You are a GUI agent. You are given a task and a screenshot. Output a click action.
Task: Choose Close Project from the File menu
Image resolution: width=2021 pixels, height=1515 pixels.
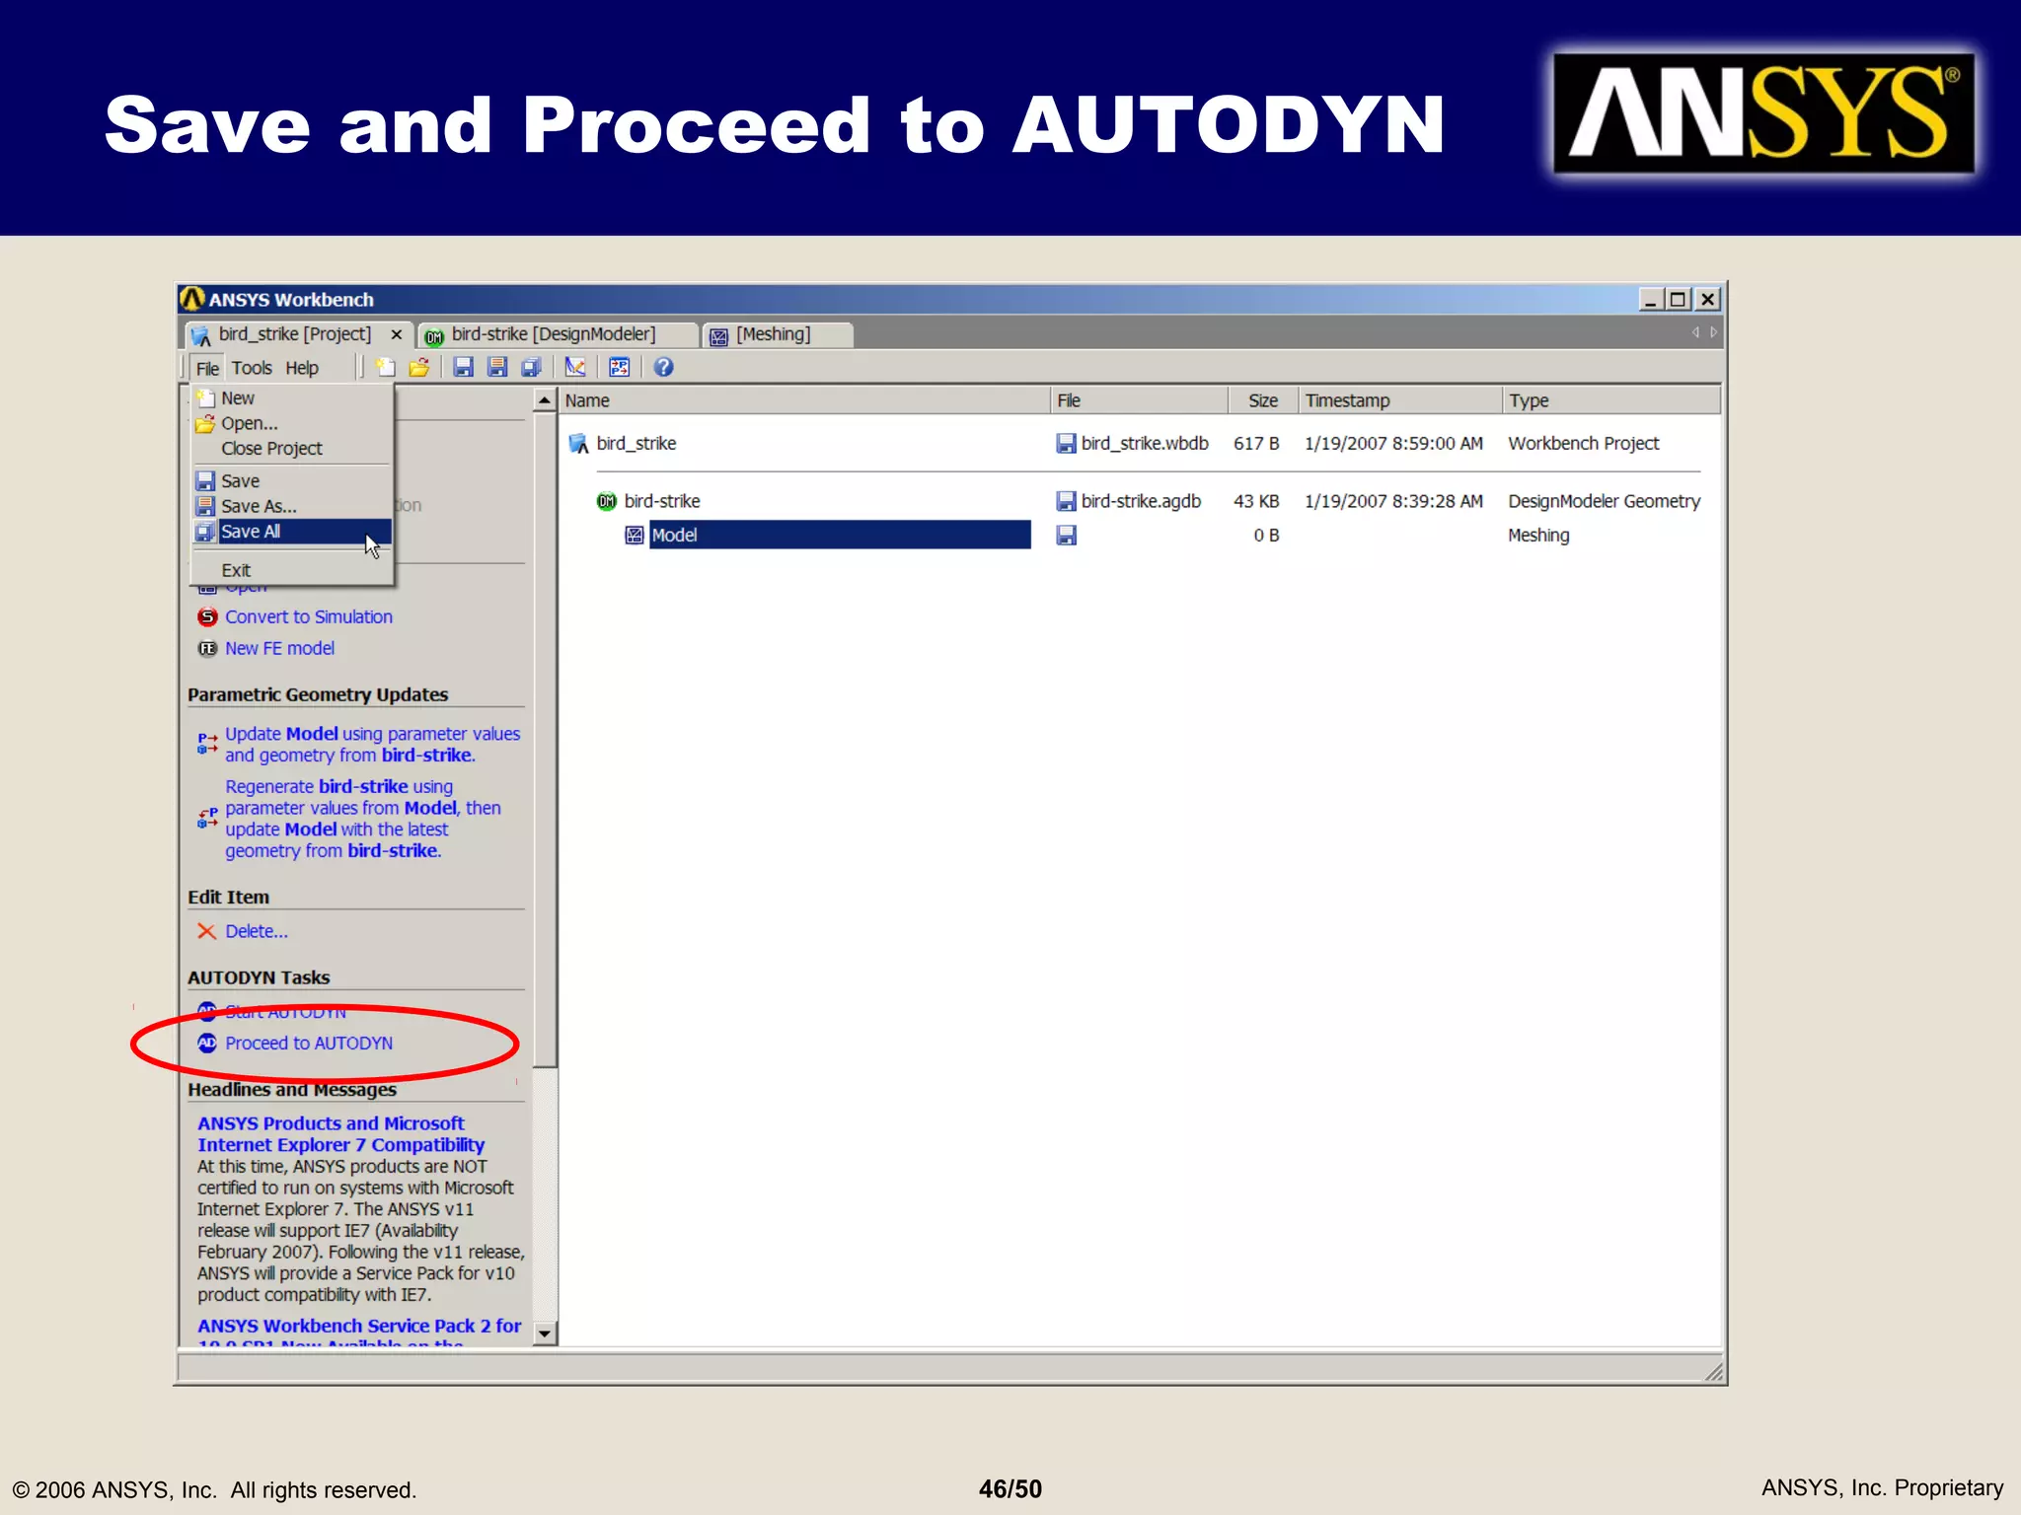pyautogui.click(x=292, y=448)
